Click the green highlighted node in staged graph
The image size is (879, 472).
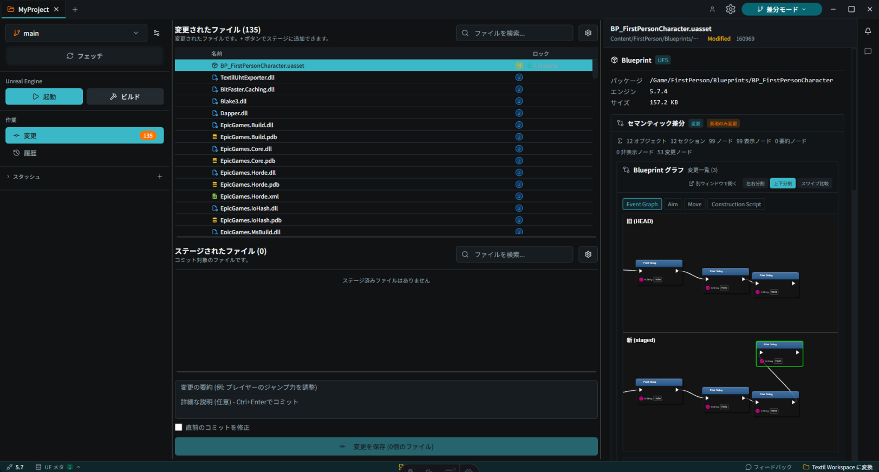click(779, 353)
